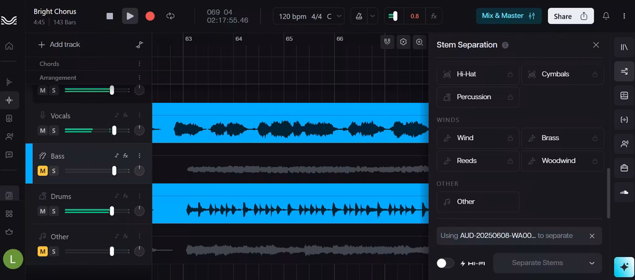Open Arrangement row options menu

140,77
